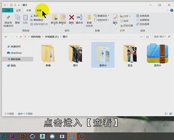Click the 复制 copy icon in ribbon
Screen dimensions: 174x140
pyautogui.click(x=18, y=19)
